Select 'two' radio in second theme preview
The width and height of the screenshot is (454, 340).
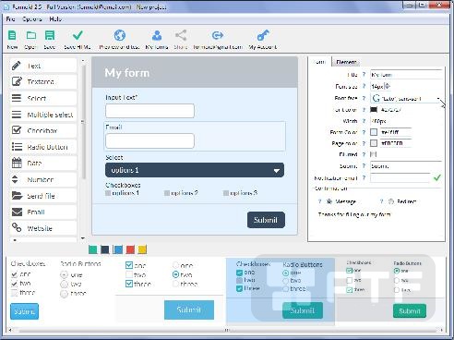pyautogui.click(x=175, y=274)
